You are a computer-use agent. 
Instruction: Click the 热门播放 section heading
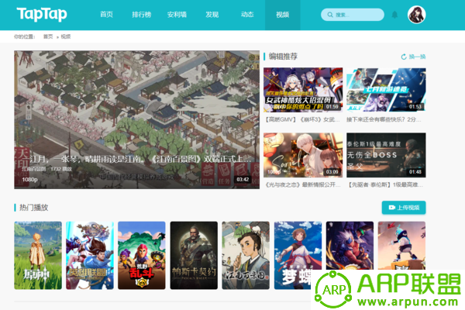tap(34, 208)
